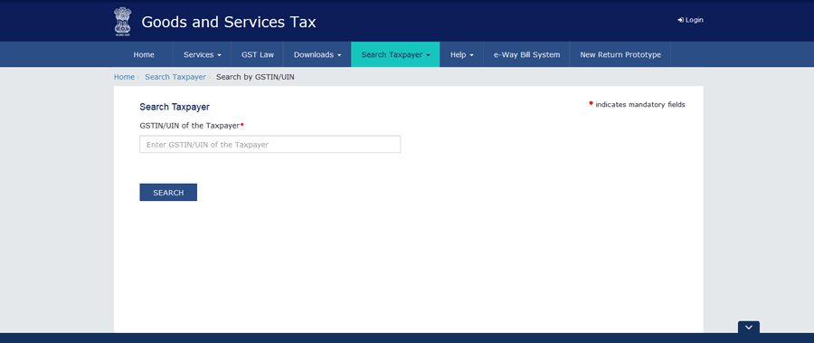Click the SEARCH button
Image resolution: width=814 pixels, height=343 pixels.
[x=168, y=192]
